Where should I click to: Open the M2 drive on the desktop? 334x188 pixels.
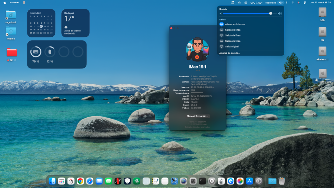coord(322,32)
